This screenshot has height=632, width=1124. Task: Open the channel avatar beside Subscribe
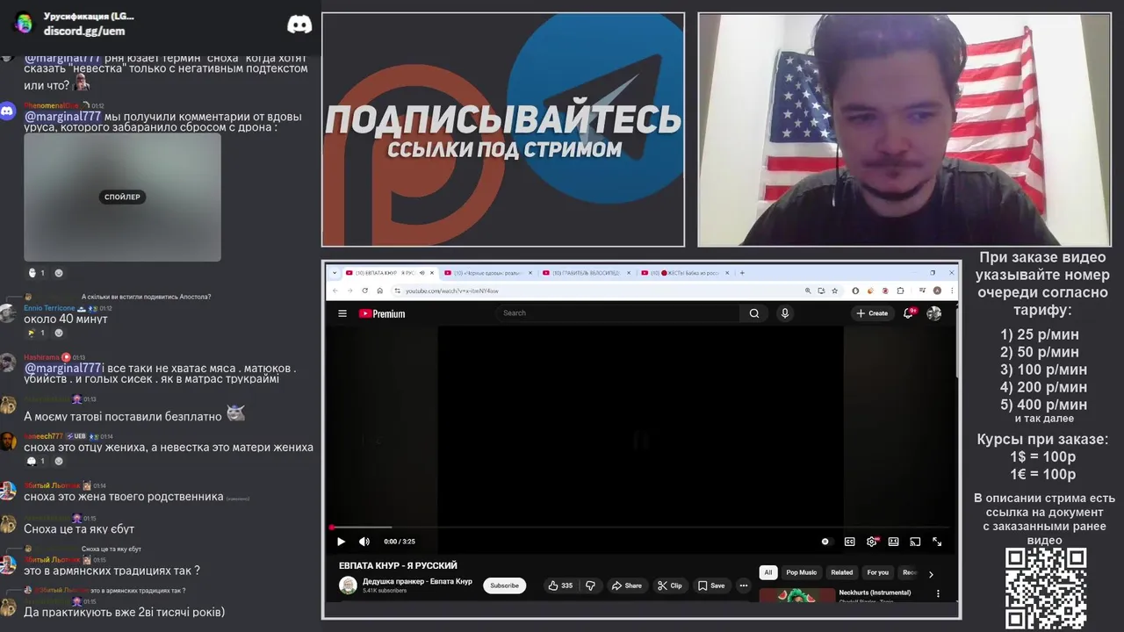pos(348,585)
